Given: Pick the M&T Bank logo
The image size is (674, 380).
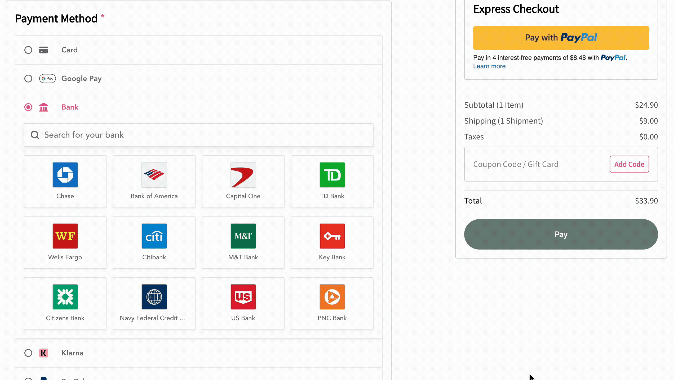Looking at the screenshot, I should click(243, 236).
